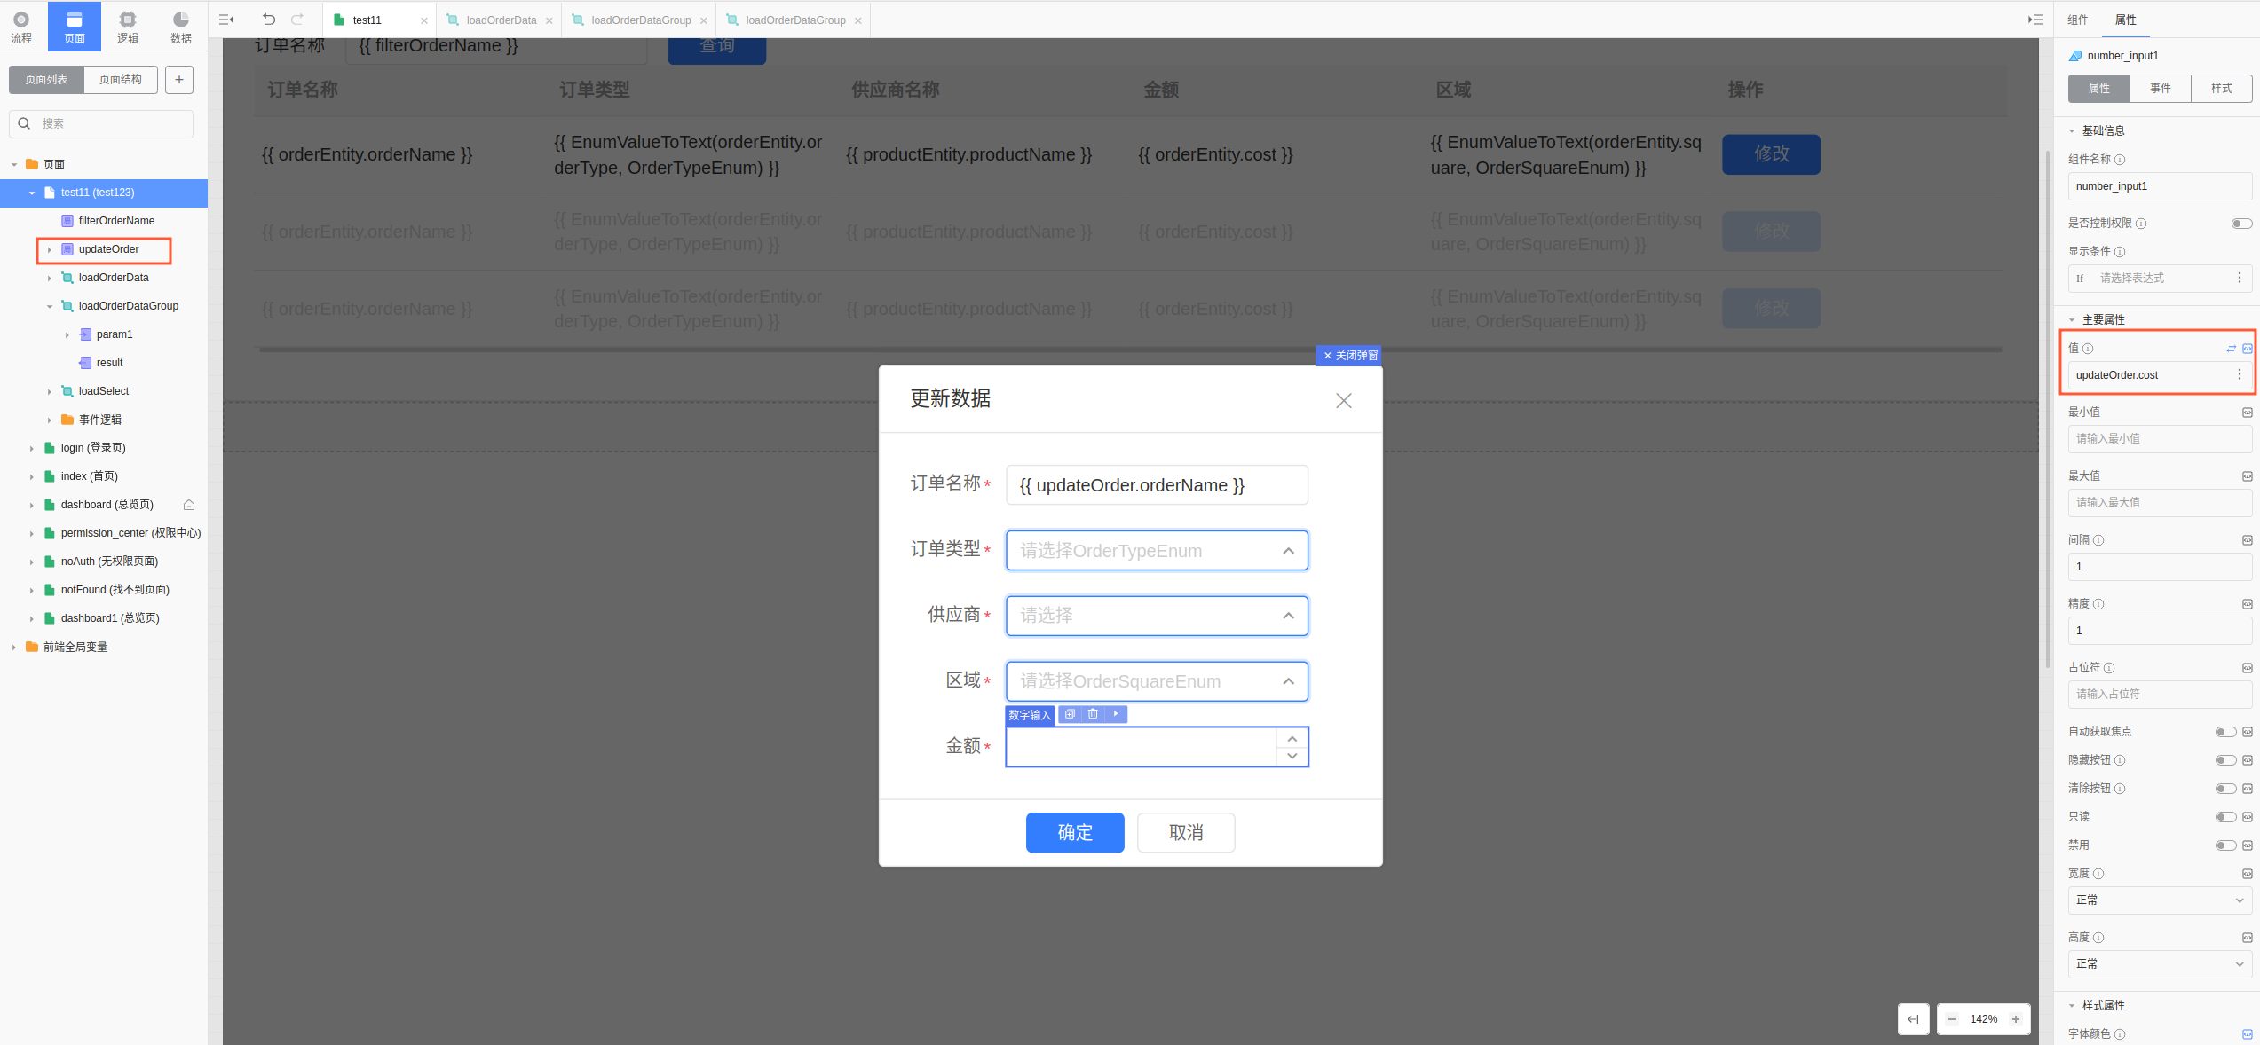
Task: Switch to the 组件 panel tab
Action: (x=2078, y=20)
